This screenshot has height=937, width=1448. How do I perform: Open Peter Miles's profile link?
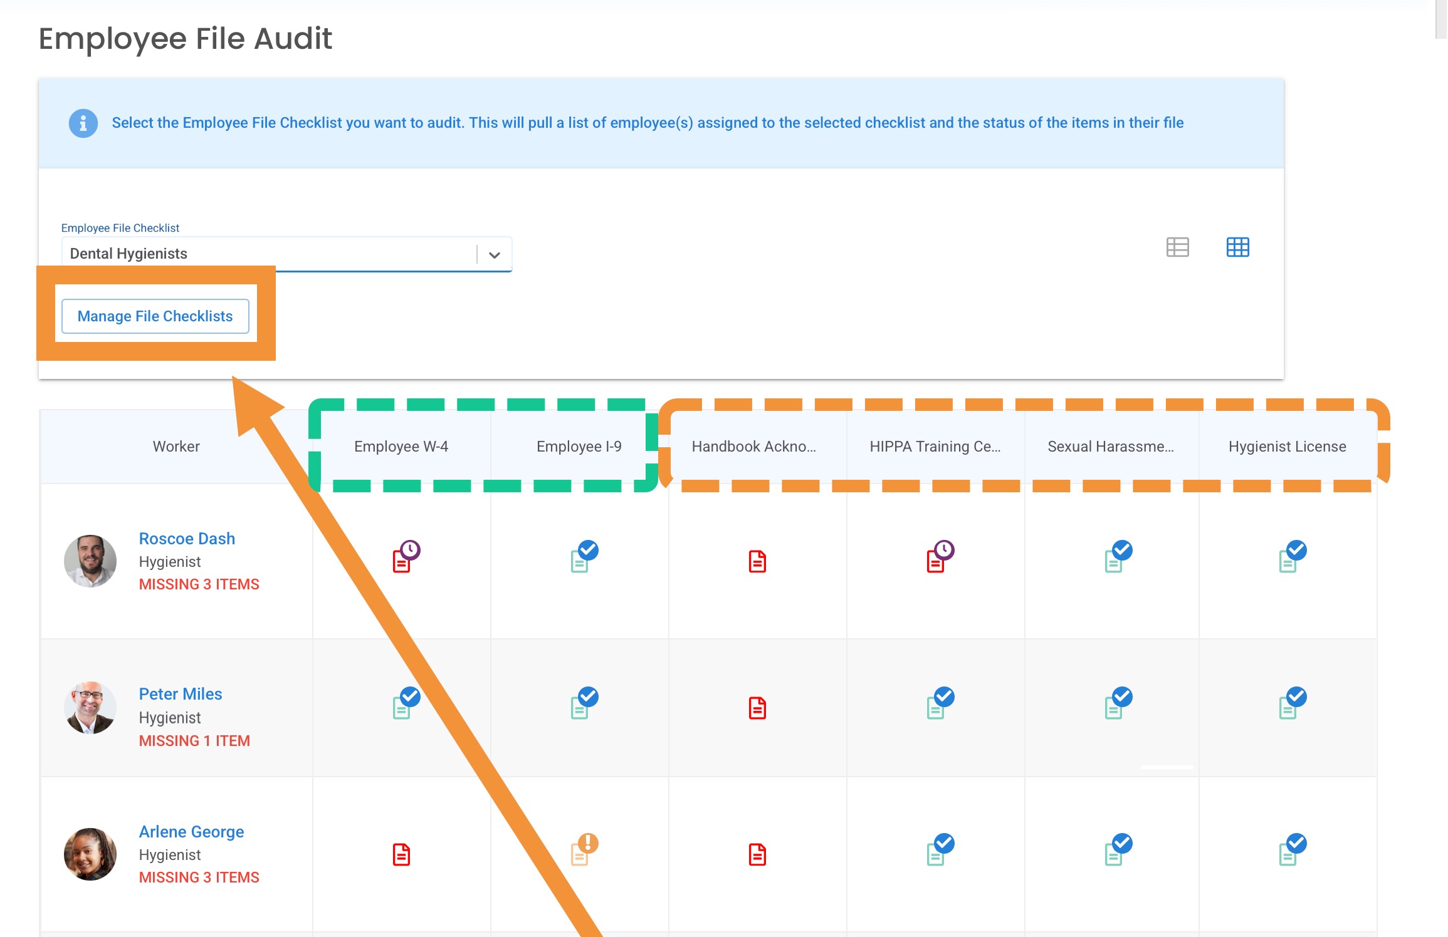coord(181,694)
